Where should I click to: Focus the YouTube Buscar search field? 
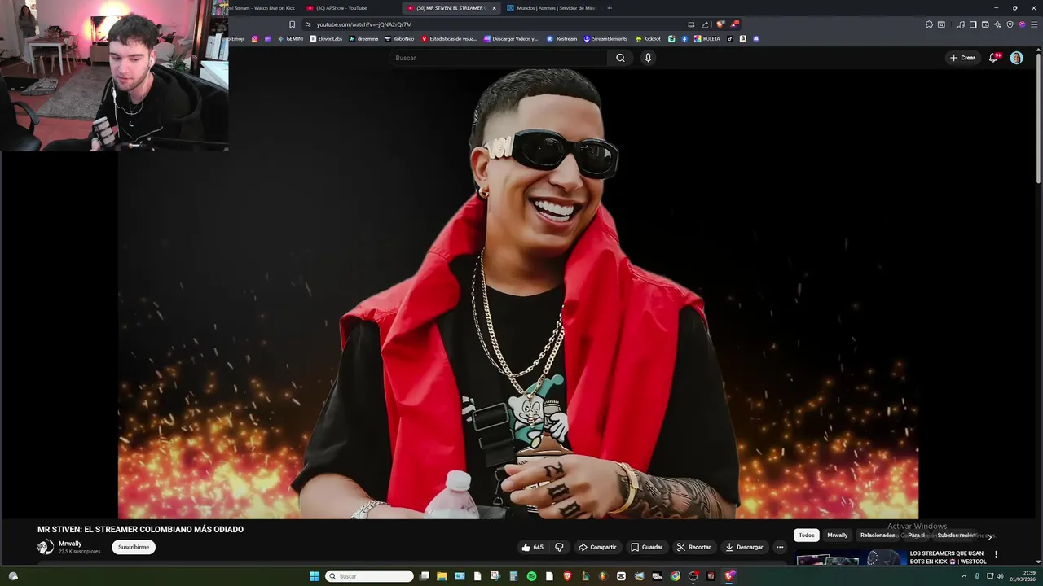[499, 58]
